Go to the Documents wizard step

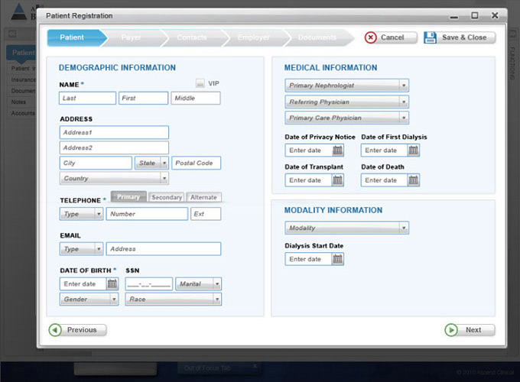click(x=317, y=37)
